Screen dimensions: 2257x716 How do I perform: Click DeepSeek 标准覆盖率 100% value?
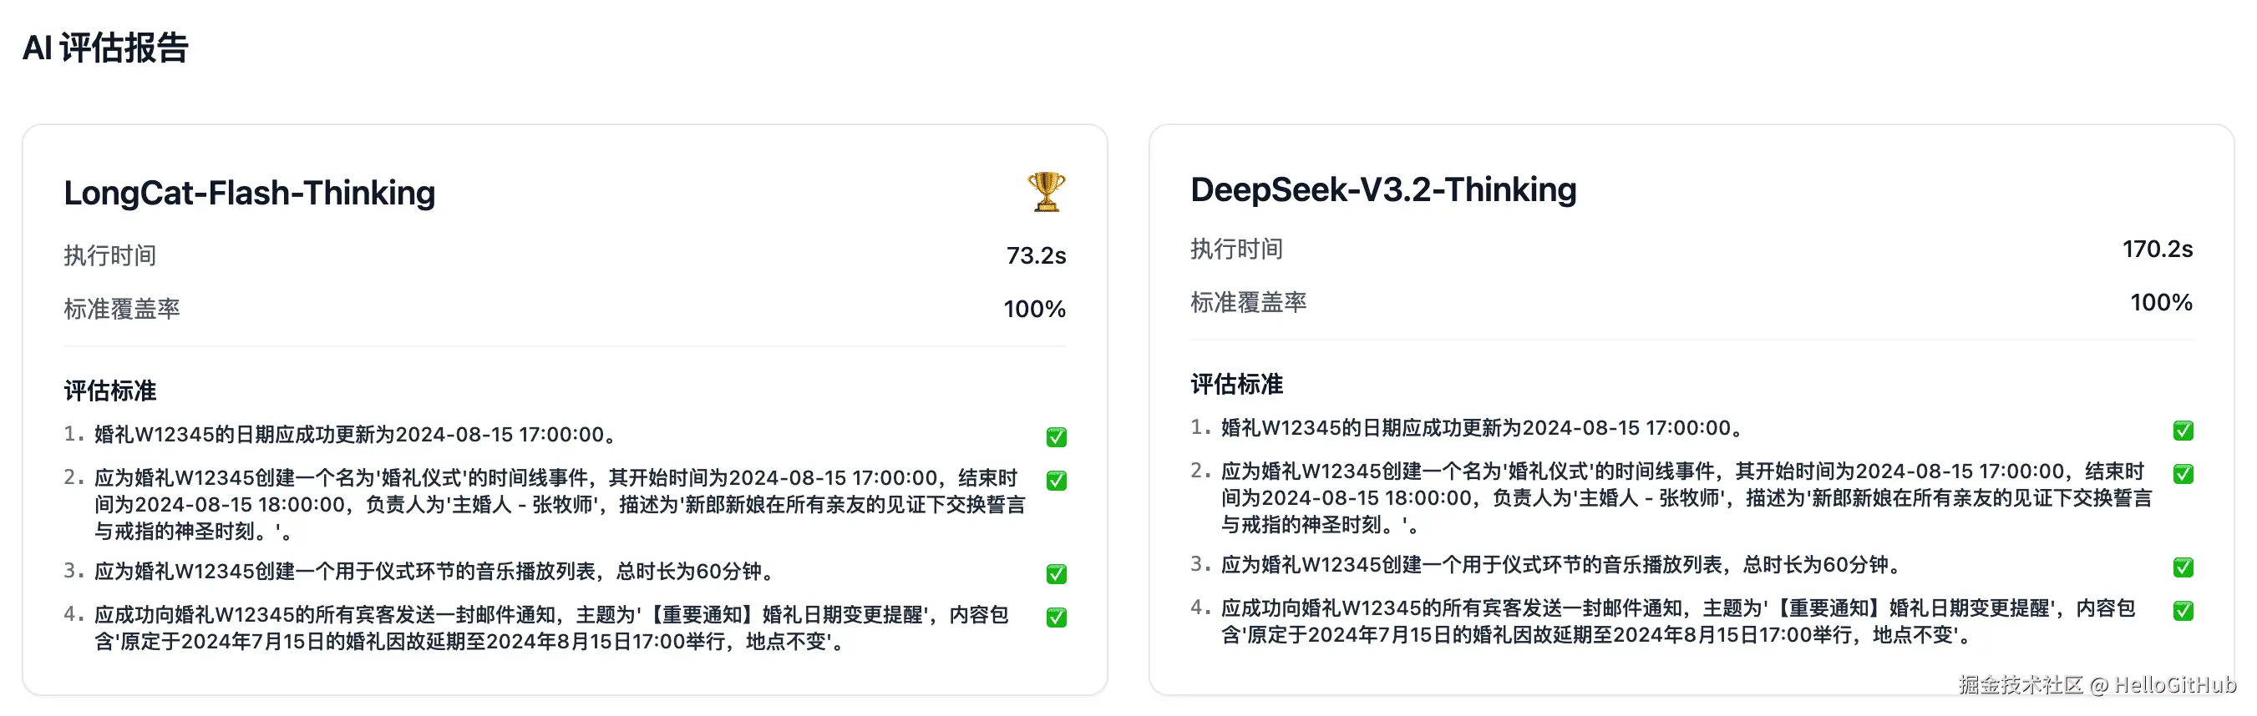[x=2161, y=303]
